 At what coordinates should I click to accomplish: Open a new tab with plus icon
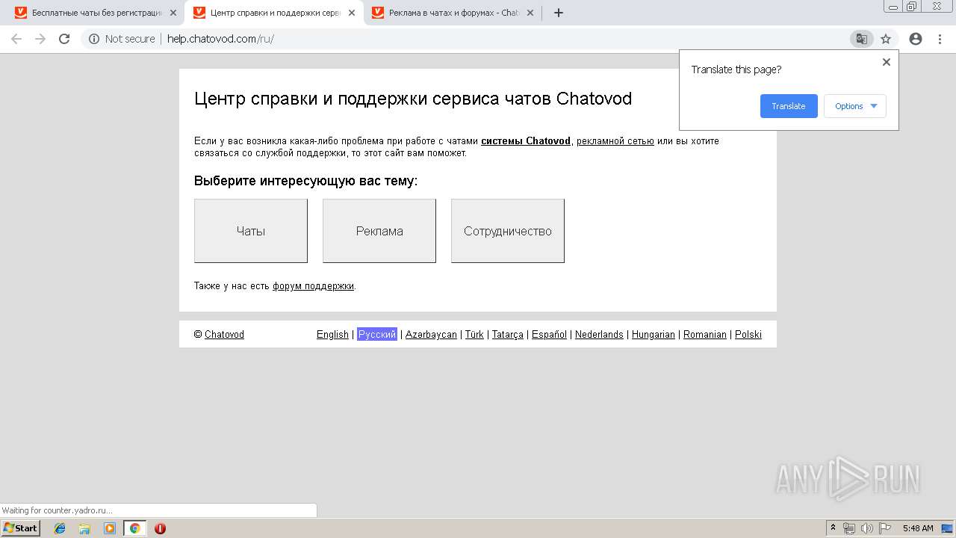pos(559,13)
